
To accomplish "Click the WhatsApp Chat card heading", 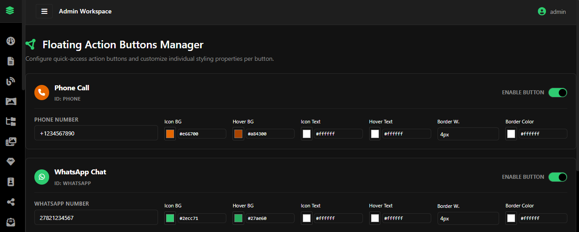I will click(x=80, y=172).
